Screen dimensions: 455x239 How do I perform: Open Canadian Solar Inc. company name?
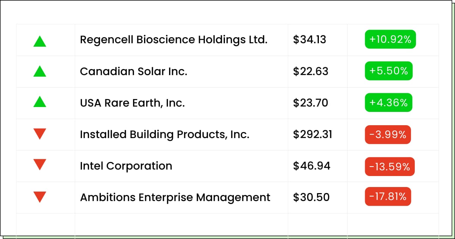click(x=133, y=71)
